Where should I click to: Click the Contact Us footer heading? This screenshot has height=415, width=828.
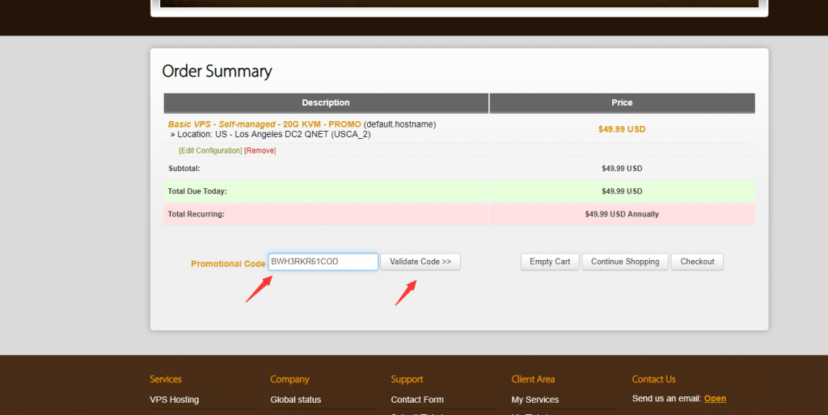(653, 379)
